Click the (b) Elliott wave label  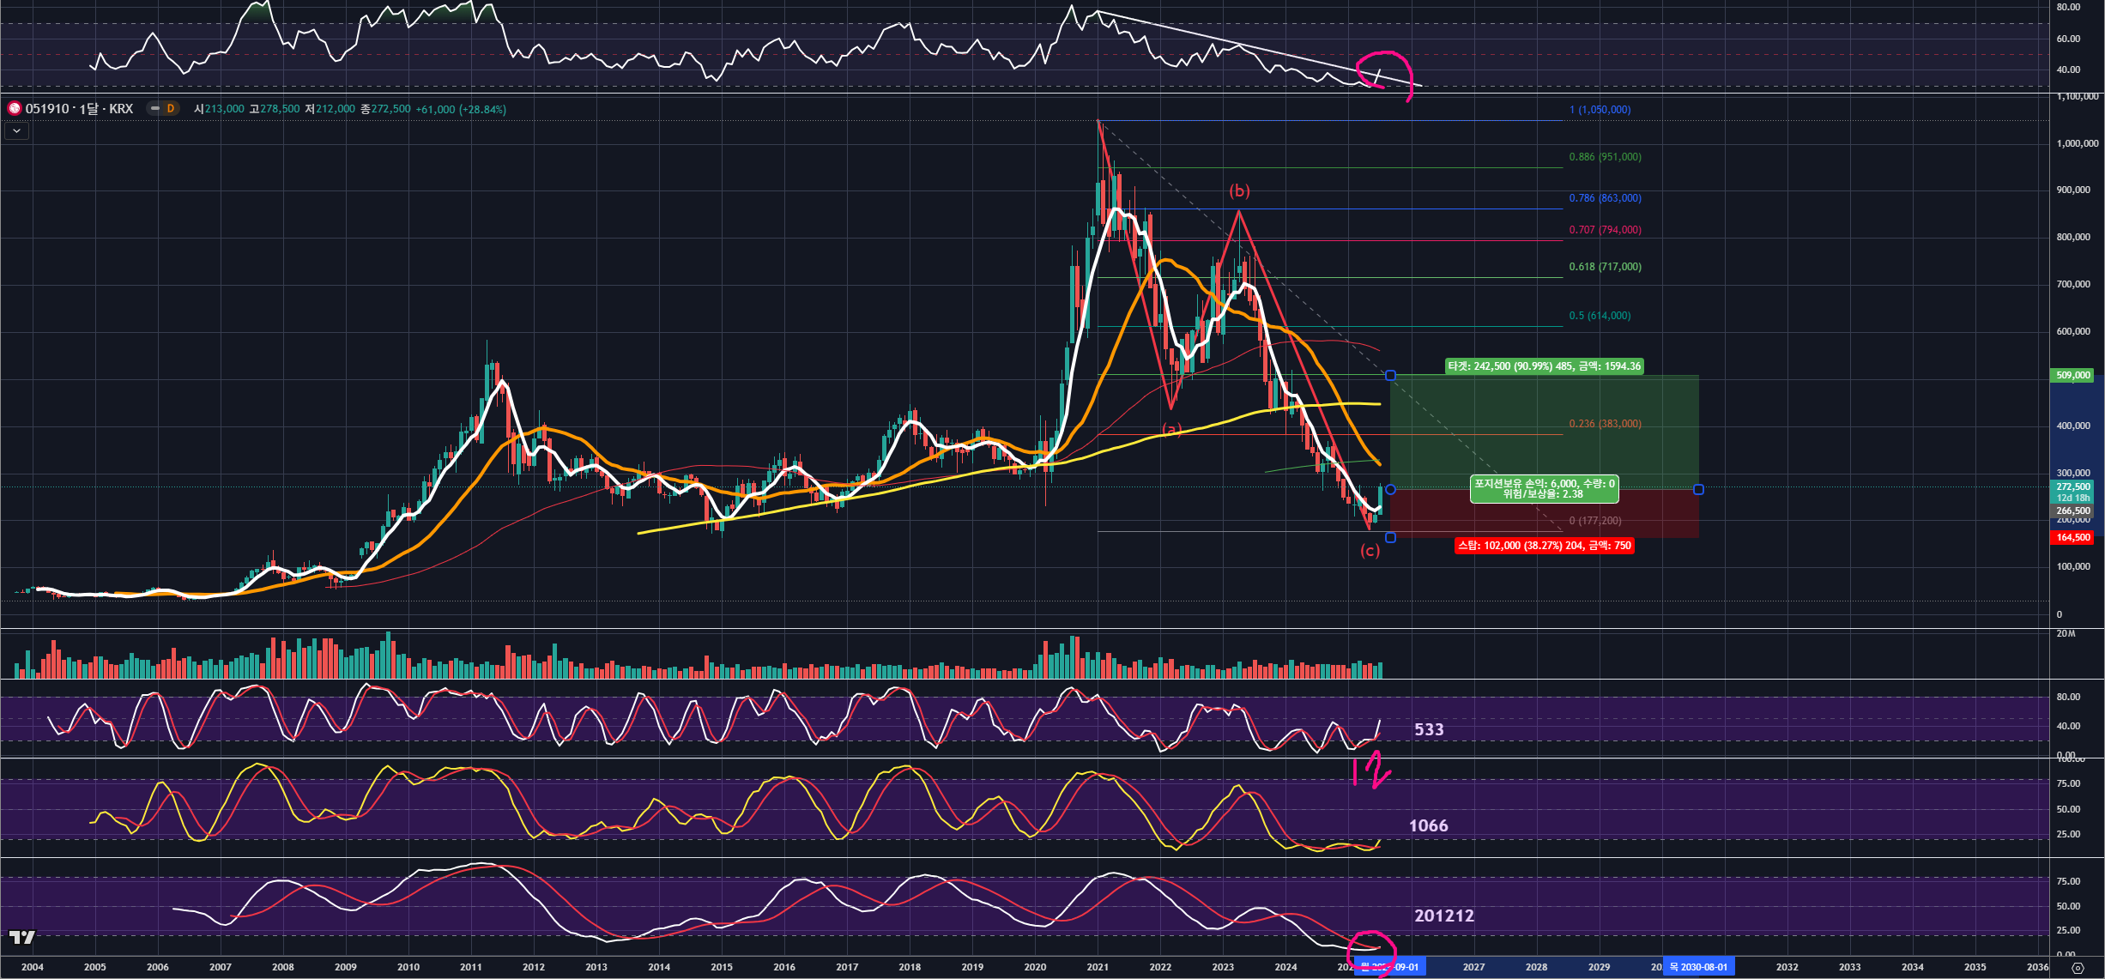pyautogui.click(x=1239, y=190)
